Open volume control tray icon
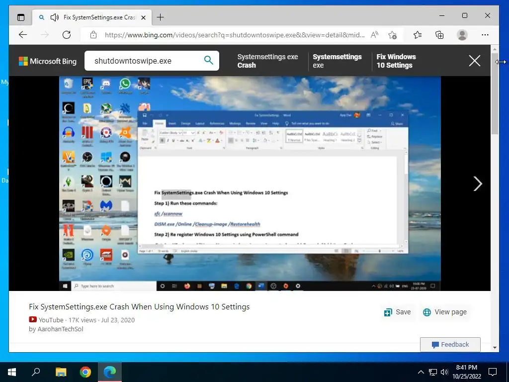This screenshot has height=382, width=509. pyautogui.click(x=444, y=372)
